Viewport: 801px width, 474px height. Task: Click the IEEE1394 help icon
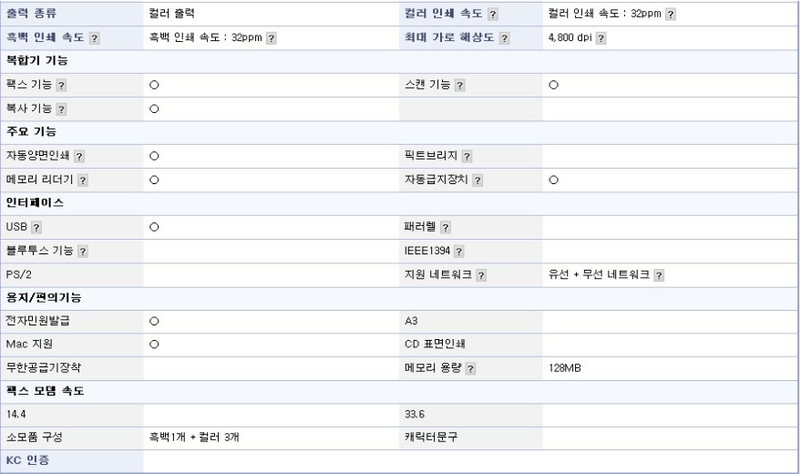click(x=459, y=250)
